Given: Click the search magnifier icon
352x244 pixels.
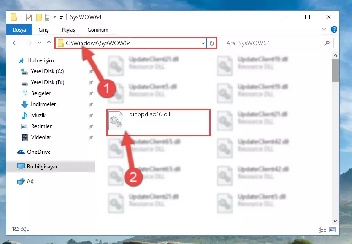Looking at the screenshot, I should (327, 43).
